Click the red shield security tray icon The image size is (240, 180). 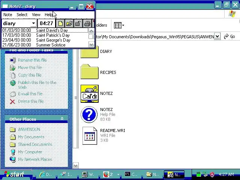tap(212, 174)
